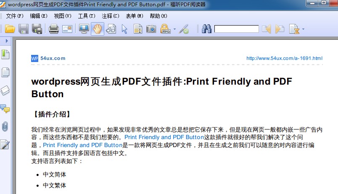Click the first Print Friendly and PDF Button link

164,137
